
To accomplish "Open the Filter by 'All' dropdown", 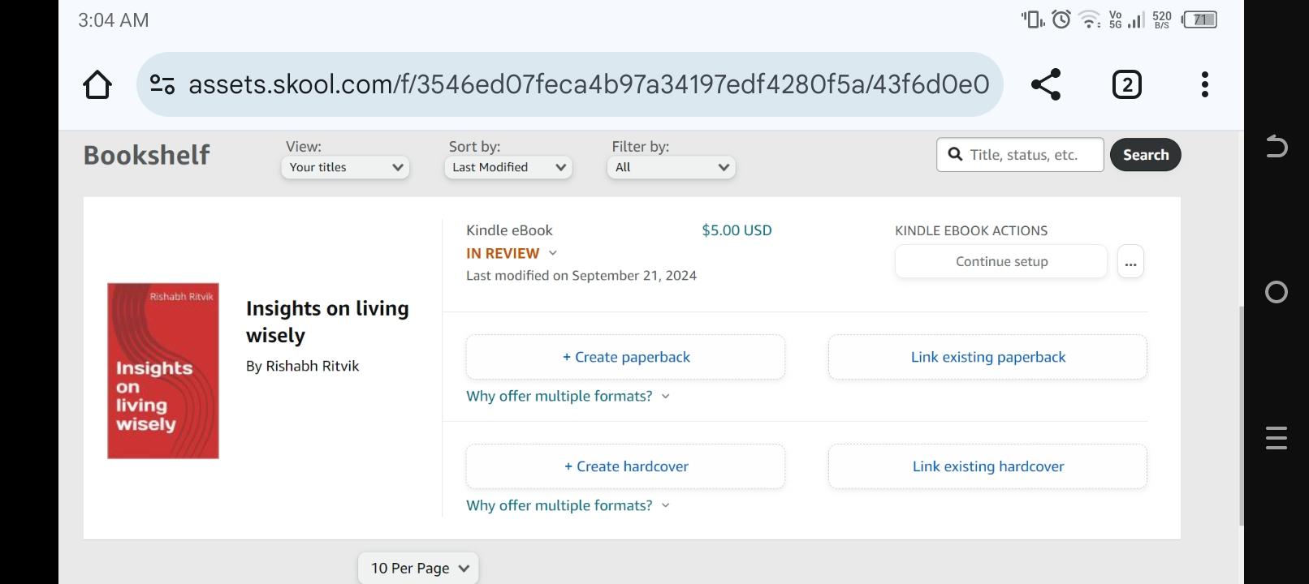I will click(671, 167).
